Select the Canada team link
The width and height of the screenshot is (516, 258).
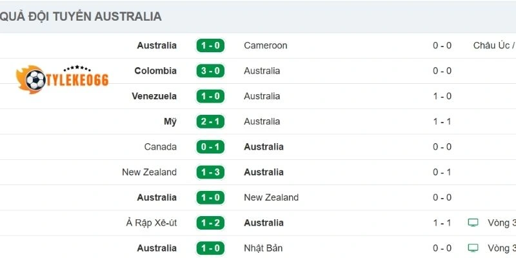160,147
